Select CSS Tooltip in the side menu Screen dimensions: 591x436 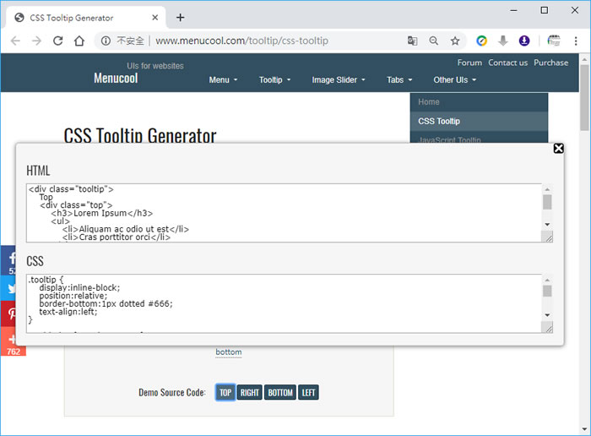(x=479, y=121)
